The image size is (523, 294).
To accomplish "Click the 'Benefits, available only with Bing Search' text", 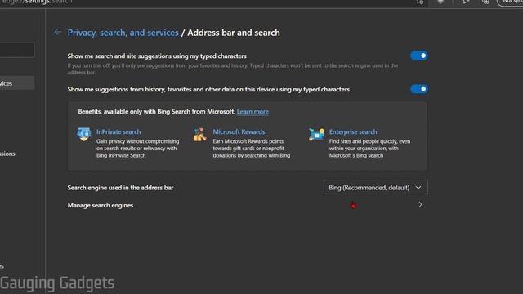I will click(156, 112).
